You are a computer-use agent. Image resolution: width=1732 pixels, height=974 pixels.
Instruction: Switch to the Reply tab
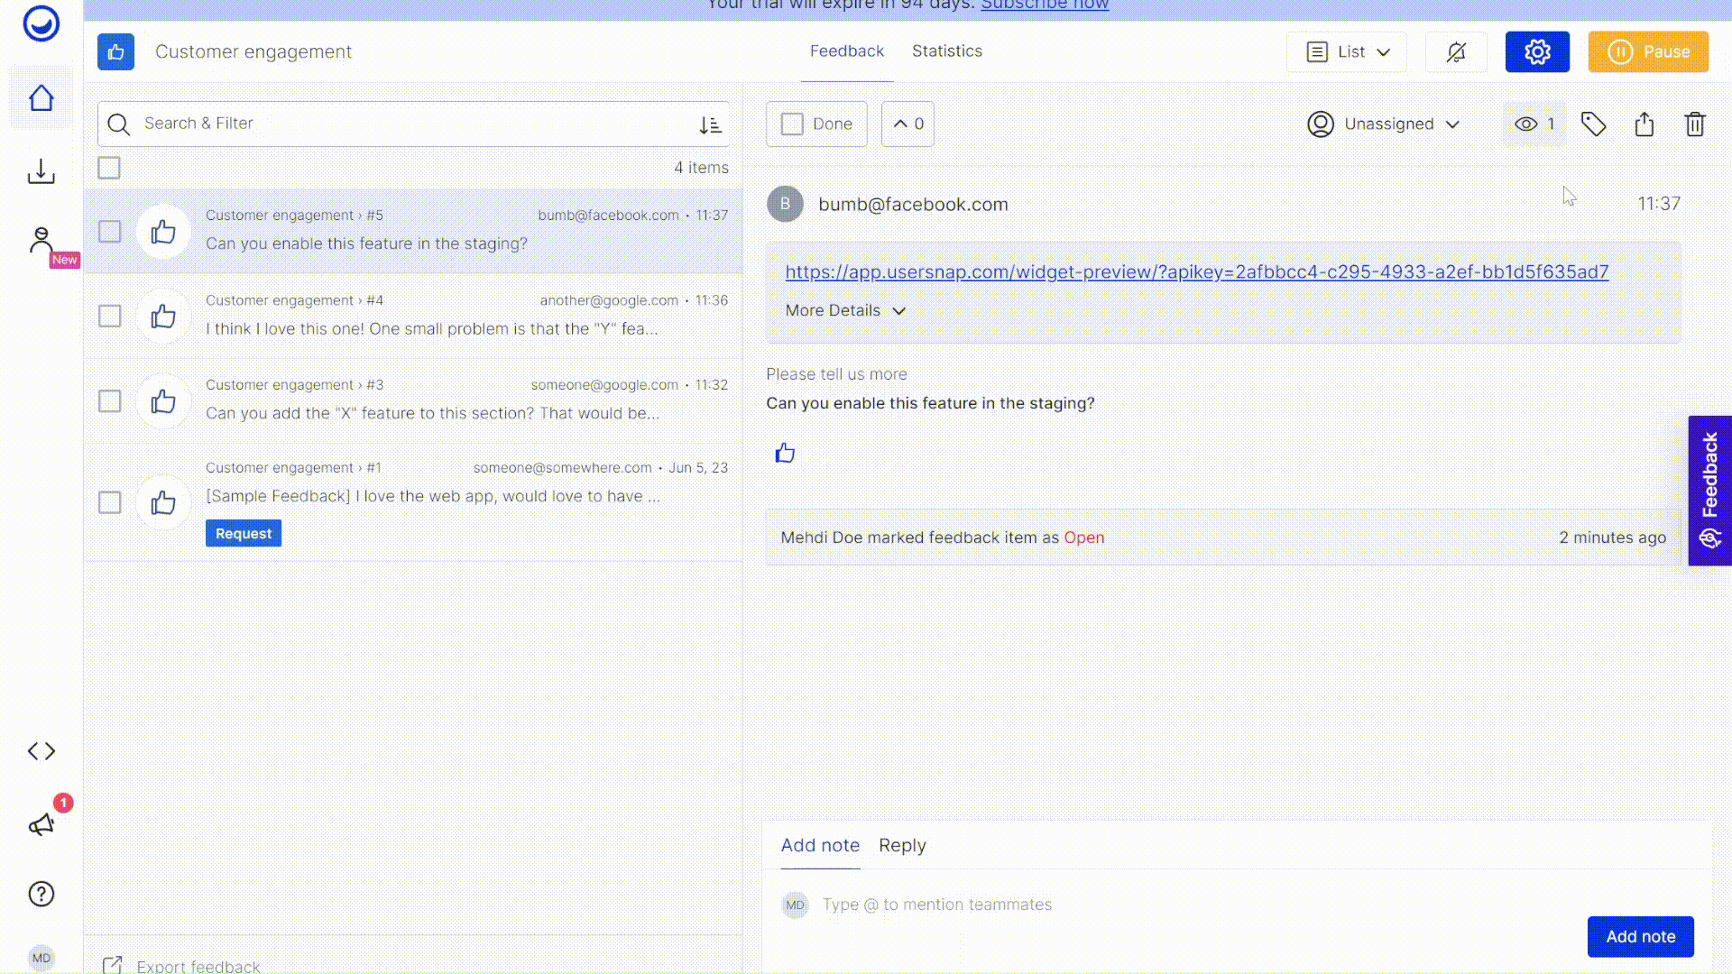[901, 845]
